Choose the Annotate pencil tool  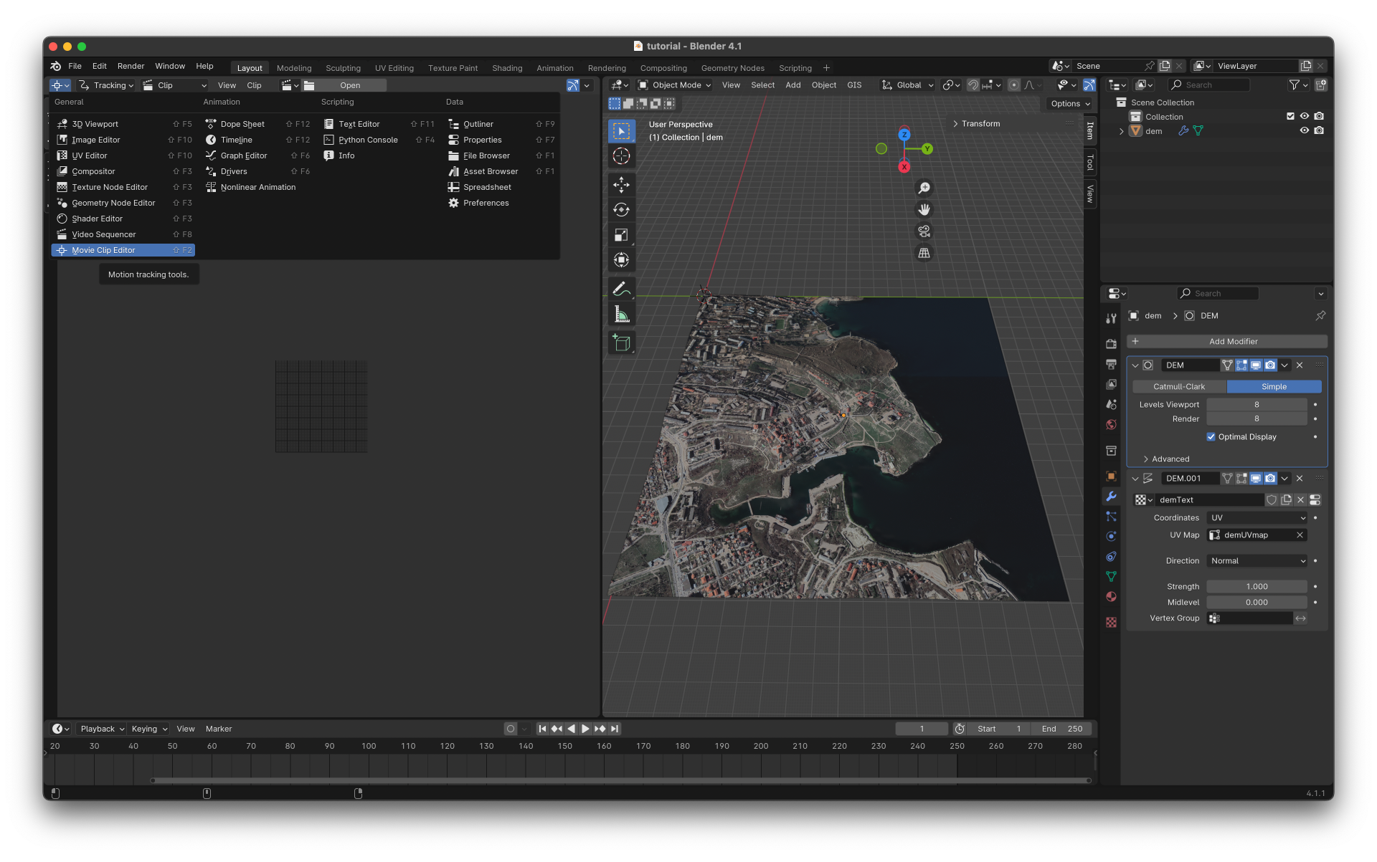click(x=621, y=289)
